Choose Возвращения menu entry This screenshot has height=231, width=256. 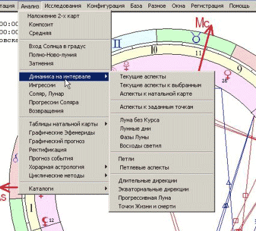[x=64, y=111]
